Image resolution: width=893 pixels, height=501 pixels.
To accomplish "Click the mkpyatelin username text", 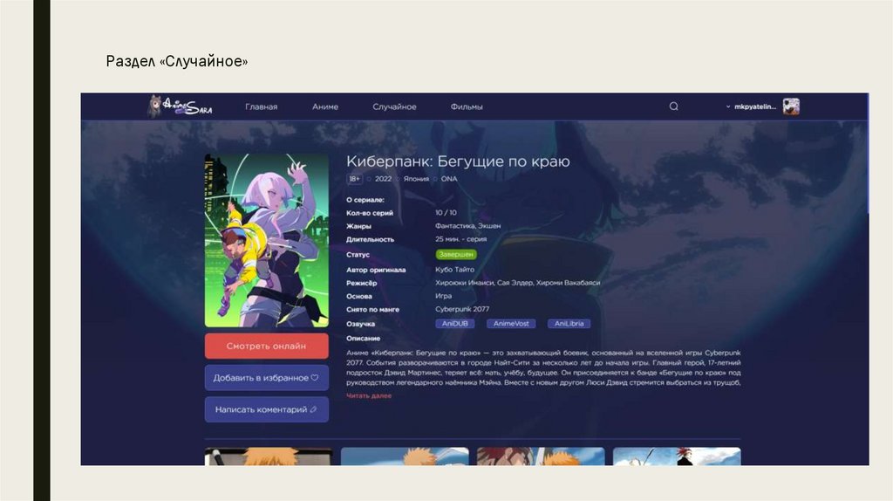I will pyautogui.click(x=755, y=106).
